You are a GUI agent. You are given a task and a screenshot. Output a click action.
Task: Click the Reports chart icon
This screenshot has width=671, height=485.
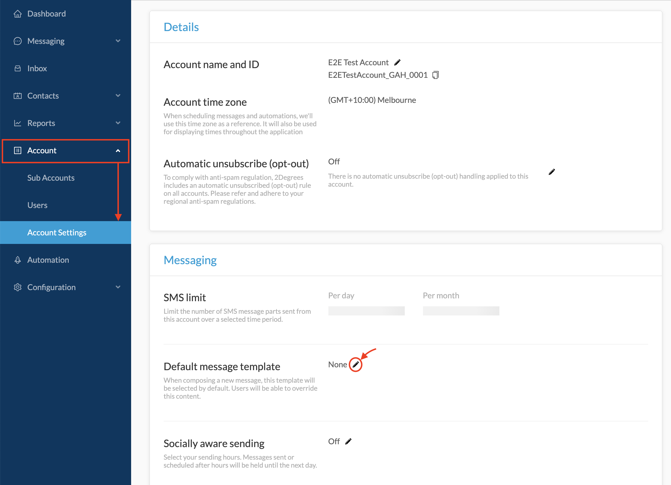18,123
